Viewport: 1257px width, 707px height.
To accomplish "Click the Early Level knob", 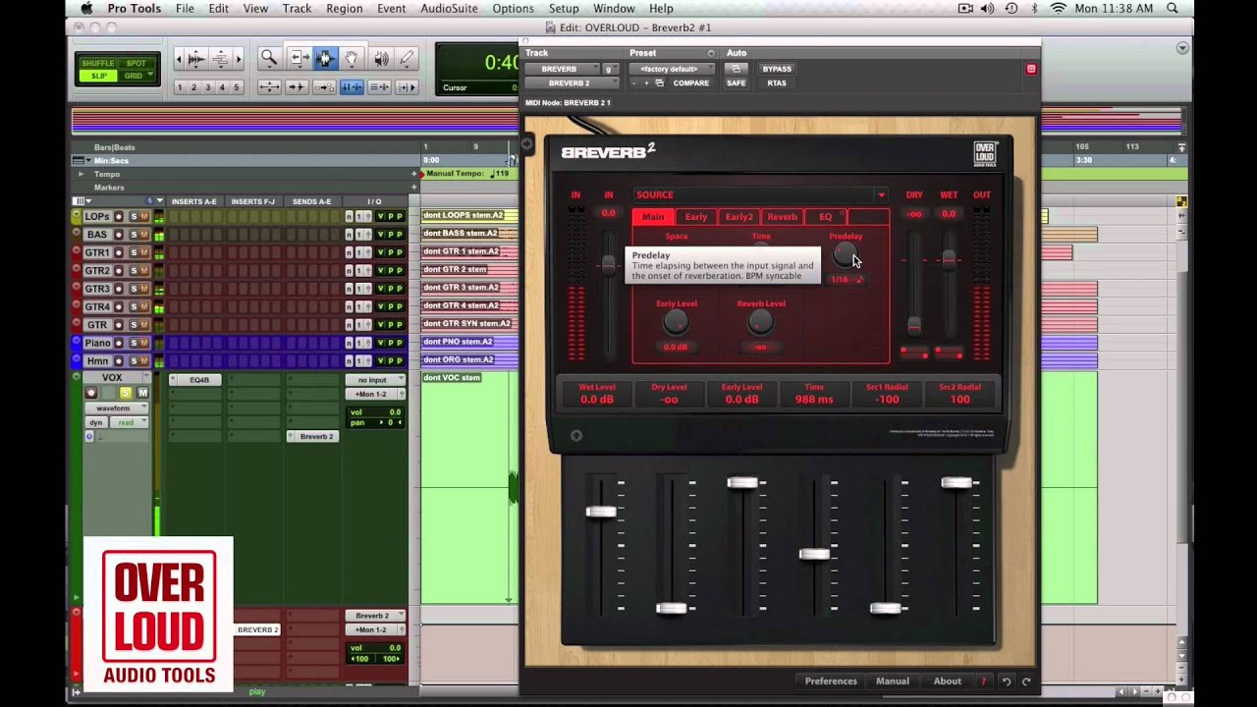I will point(676,322).
